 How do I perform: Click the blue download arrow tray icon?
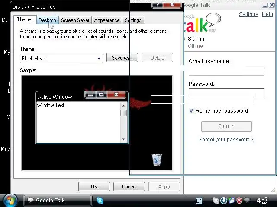click(x=224, y=201)
